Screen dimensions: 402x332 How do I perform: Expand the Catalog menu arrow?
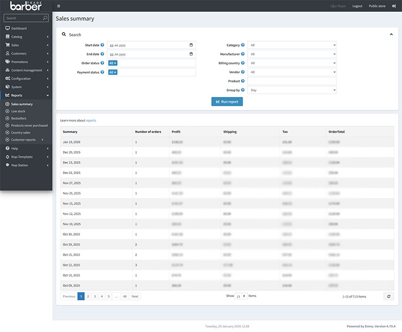click(48, 36)
